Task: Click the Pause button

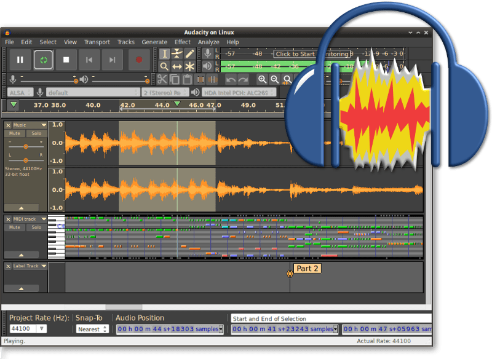Action: (20, 60)
